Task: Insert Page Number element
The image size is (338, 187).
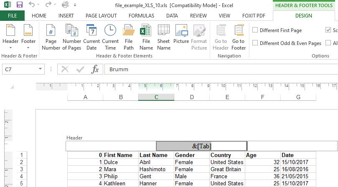Action: coord(51,37)
